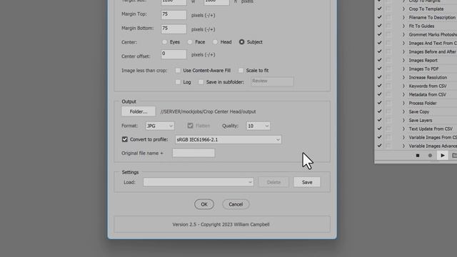Expand the Keywords from CSV action
The image size is (457, 257).
coord(403,86)
